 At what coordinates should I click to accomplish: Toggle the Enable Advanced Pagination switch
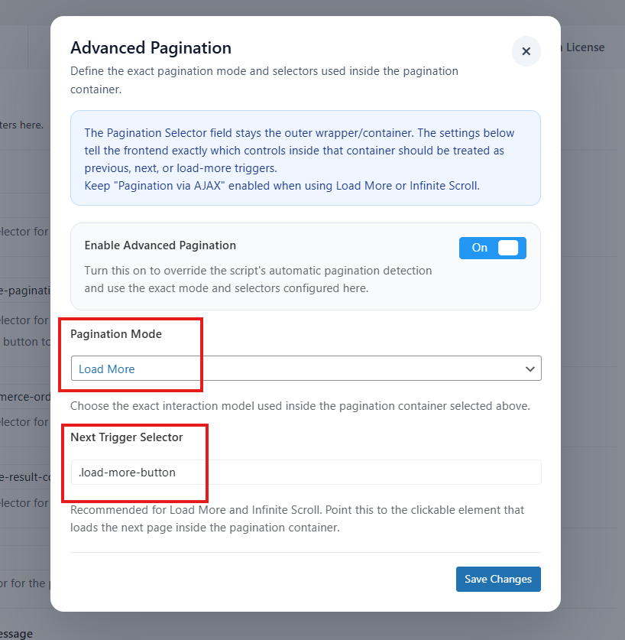pyautogui.click(x=493, y=248)
